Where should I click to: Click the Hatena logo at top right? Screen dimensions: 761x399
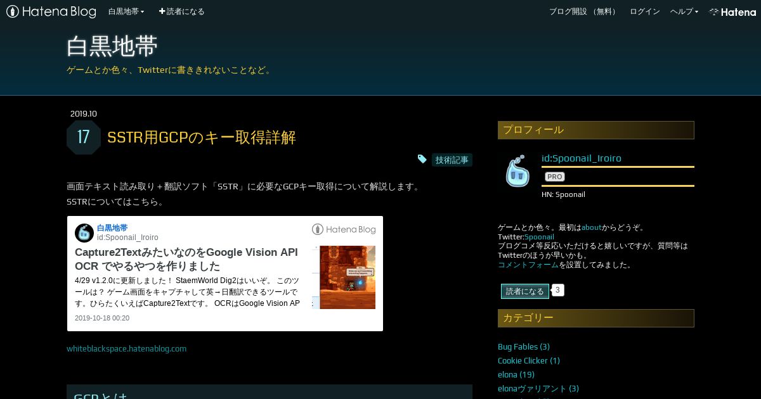click(732, 11)
